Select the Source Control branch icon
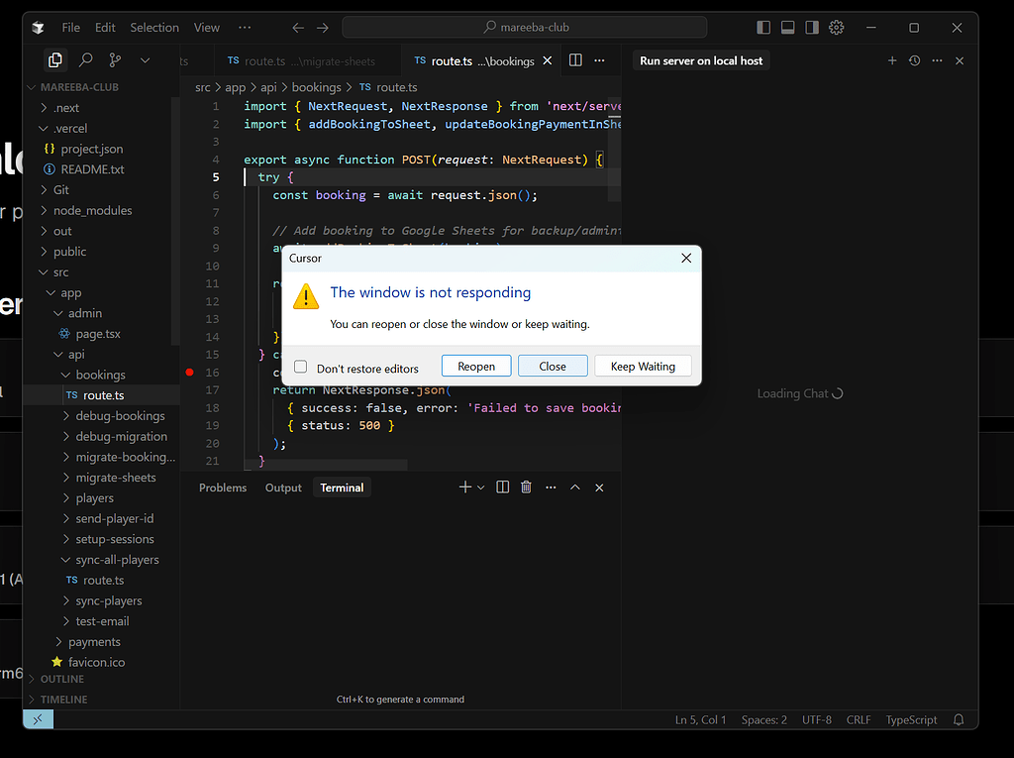Image resolution: width=1014 pixels, height=758 pixels. click(x=114, y=60)
